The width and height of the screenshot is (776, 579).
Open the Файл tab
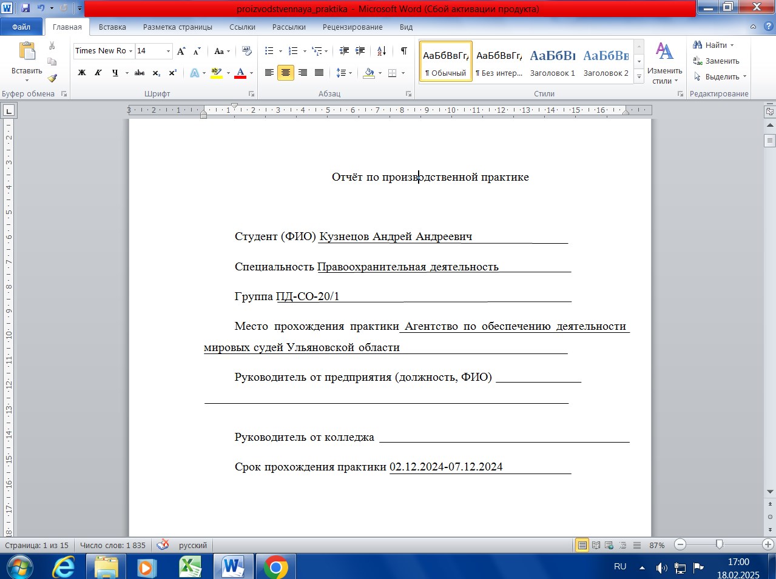(21, 27)
